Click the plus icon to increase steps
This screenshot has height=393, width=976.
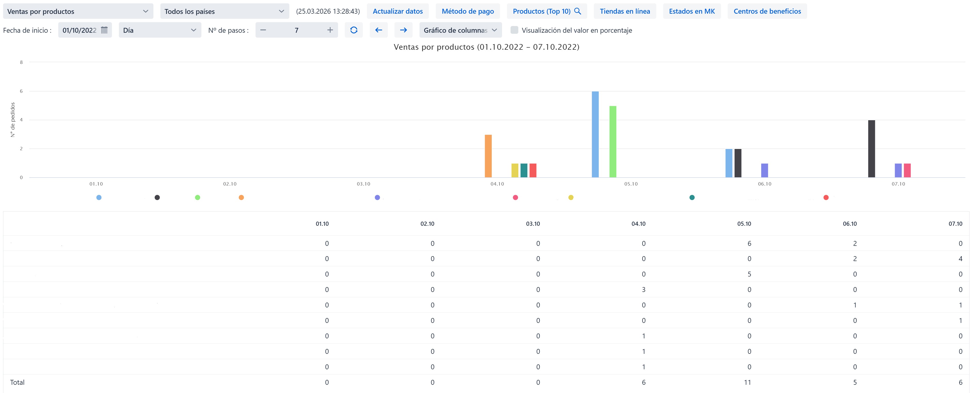(330, 30)
